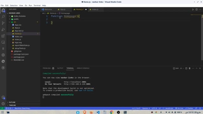Open App.css in the explorer
The width and height of the screenshot is (203, 114).
click(x=18, y=25)
